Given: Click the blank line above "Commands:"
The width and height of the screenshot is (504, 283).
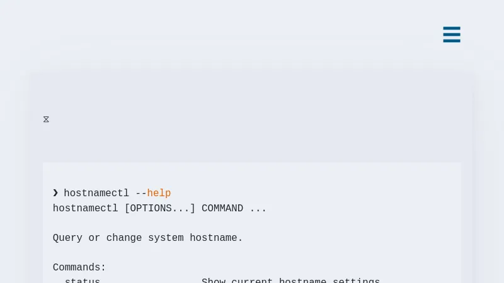Looking at the screenshot, I should [189, 253].
